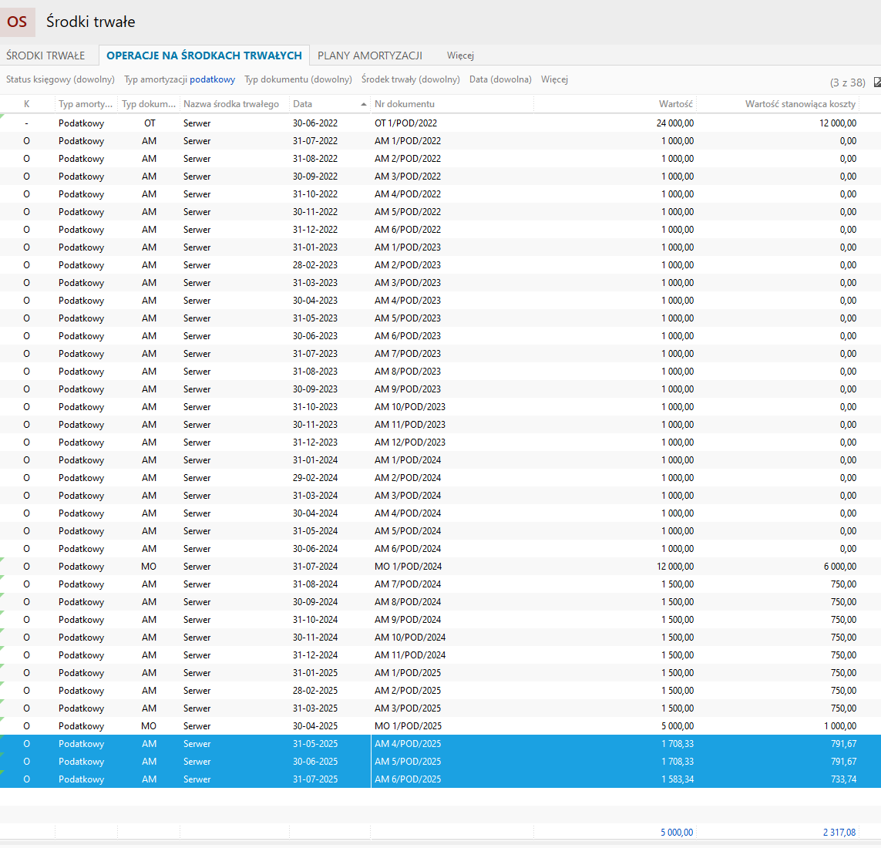Select the AM 9/POD/2024 document cell
This screenshot has height=848, width=881.
tap(407, 619)
